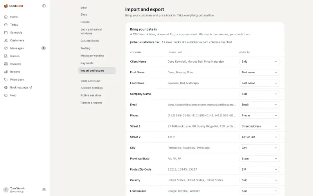313x196 pixels.
Task: Go to People settings
Action: [x=97, y=22]
